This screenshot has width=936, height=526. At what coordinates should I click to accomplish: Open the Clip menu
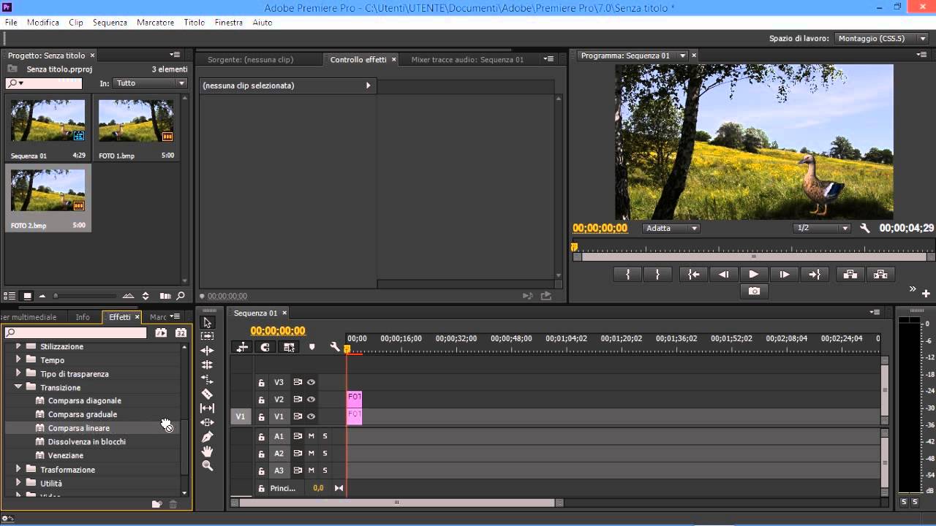[76, 23]
